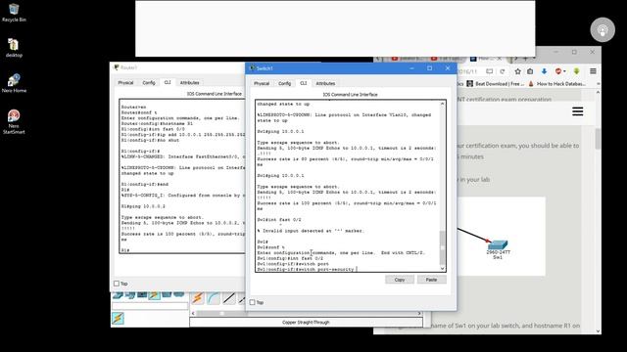Viewport: 627px width, 352px height.
Task: Open How to Hack Databas bookmark
Action: coord(557,84)
